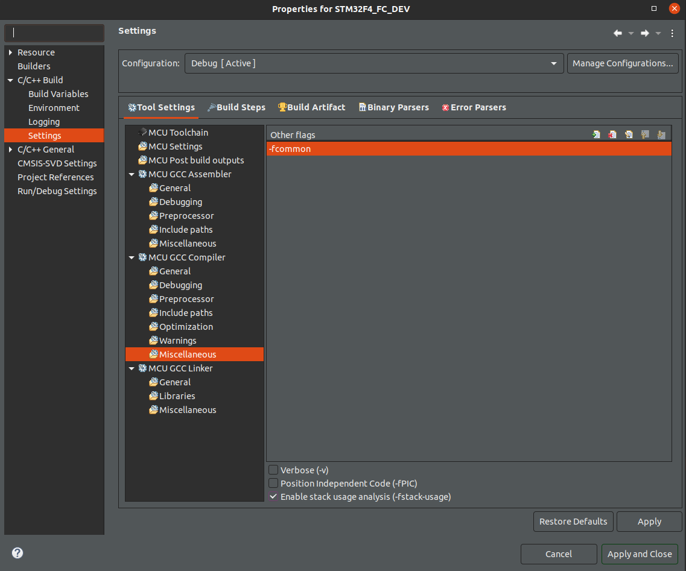686x571 pixels.
Task: Go forward with the right arrow icon
Action: click(645, 33)
